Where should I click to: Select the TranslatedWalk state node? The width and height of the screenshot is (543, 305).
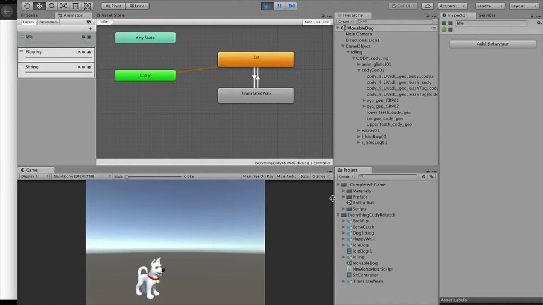point(256,95)
